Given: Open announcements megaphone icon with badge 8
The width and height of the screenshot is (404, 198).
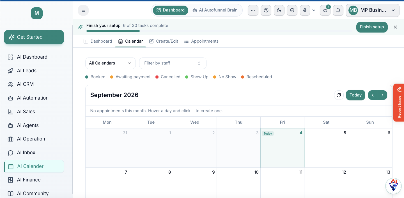Looking at the screenshot, I should 325,10.
